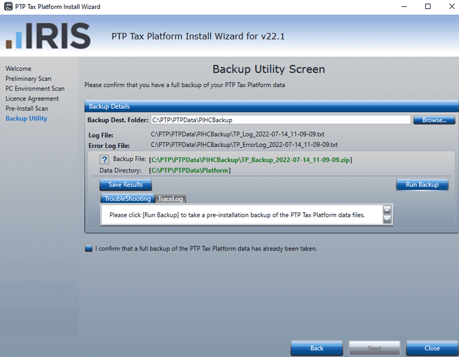Select the Pre-Install Scan step
The width and height of the screenshot is (459, 357).
pyautogui.click(x=27, y=108)
